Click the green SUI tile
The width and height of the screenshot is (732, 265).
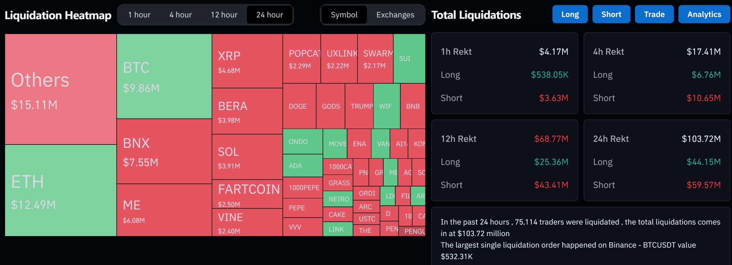409,59
